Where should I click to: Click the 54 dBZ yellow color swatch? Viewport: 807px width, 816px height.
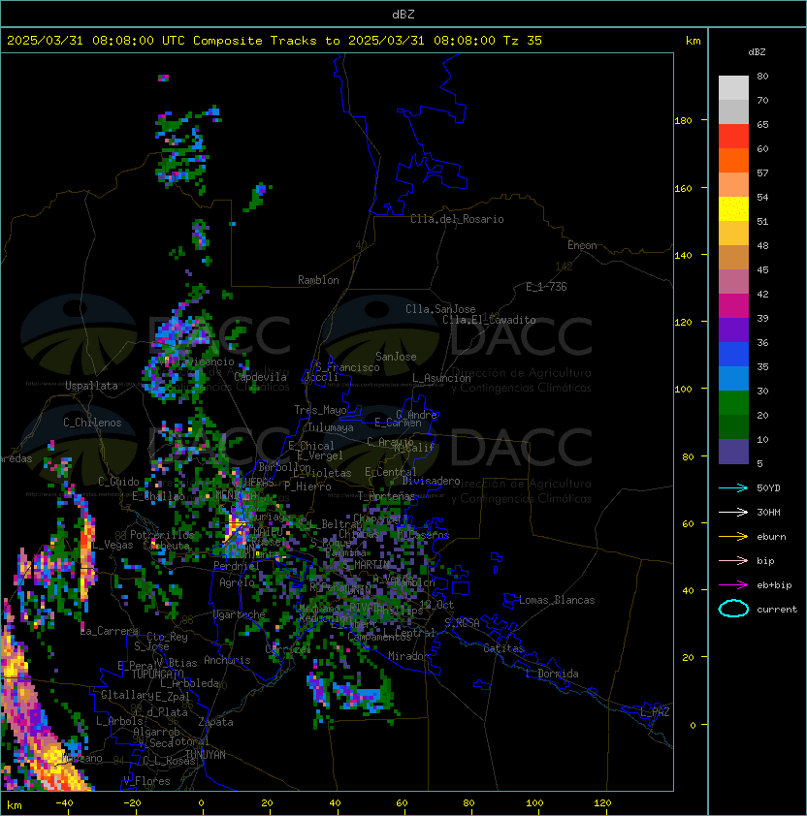click(x=733, y=208)
